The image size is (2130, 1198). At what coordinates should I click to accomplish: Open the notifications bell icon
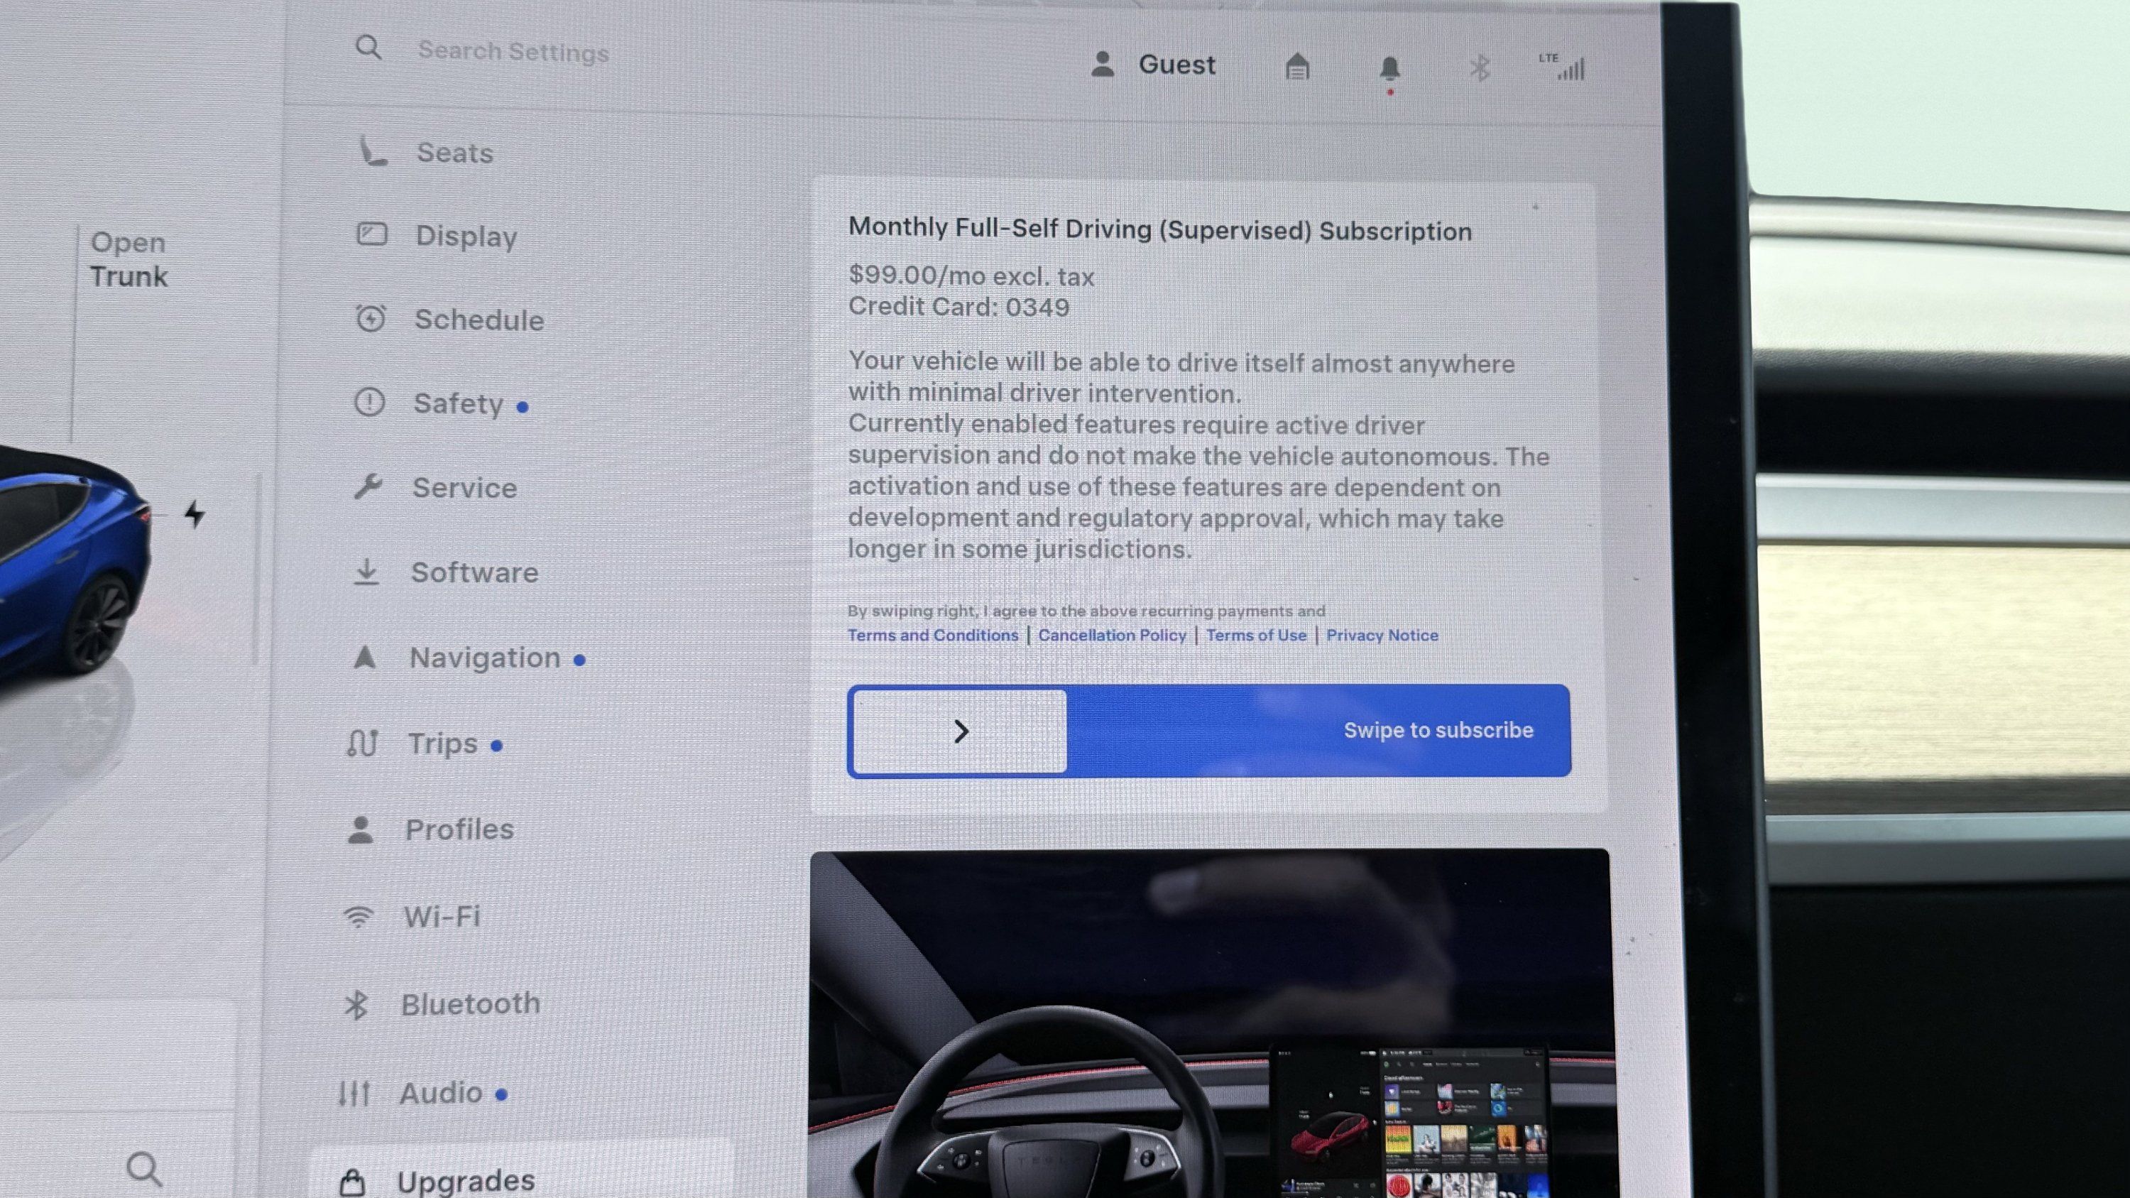[x=1390, y=69]
